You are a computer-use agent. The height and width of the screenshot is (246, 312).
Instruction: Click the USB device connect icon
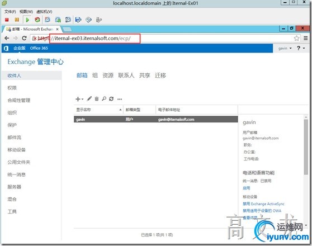(99, 20)
